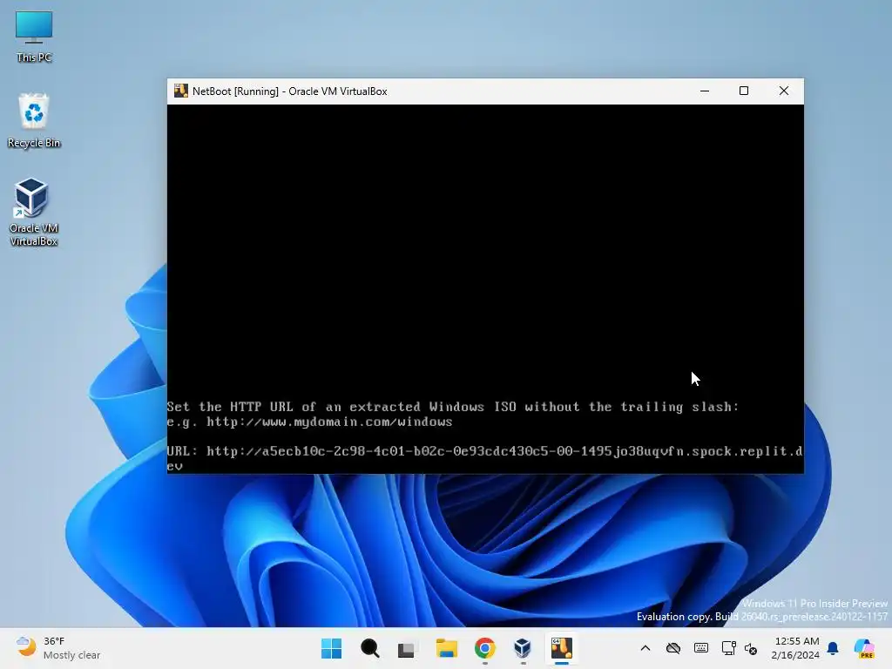The height and width of the screenshot is (669, 892).
Task: Click the example 'http://www.mydomain.com/windows' text
Action: pyautogui.click(x=329, y=422)
